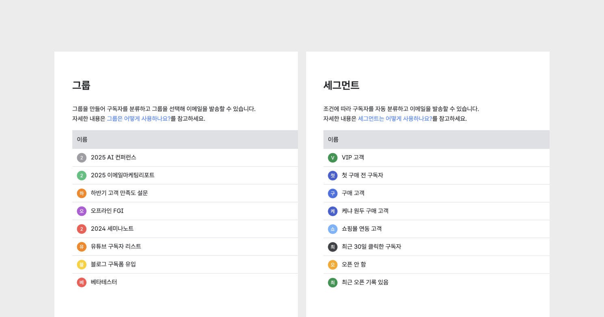The width and height of the screenshot is (604, 317).
Task: Click the dark 최 icon for 최근 30일 클릭한 구독자
Action: 332,247
